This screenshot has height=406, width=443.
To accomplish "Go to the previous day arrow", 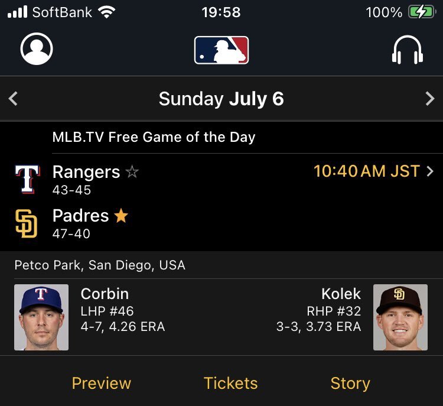I will 13,99.
